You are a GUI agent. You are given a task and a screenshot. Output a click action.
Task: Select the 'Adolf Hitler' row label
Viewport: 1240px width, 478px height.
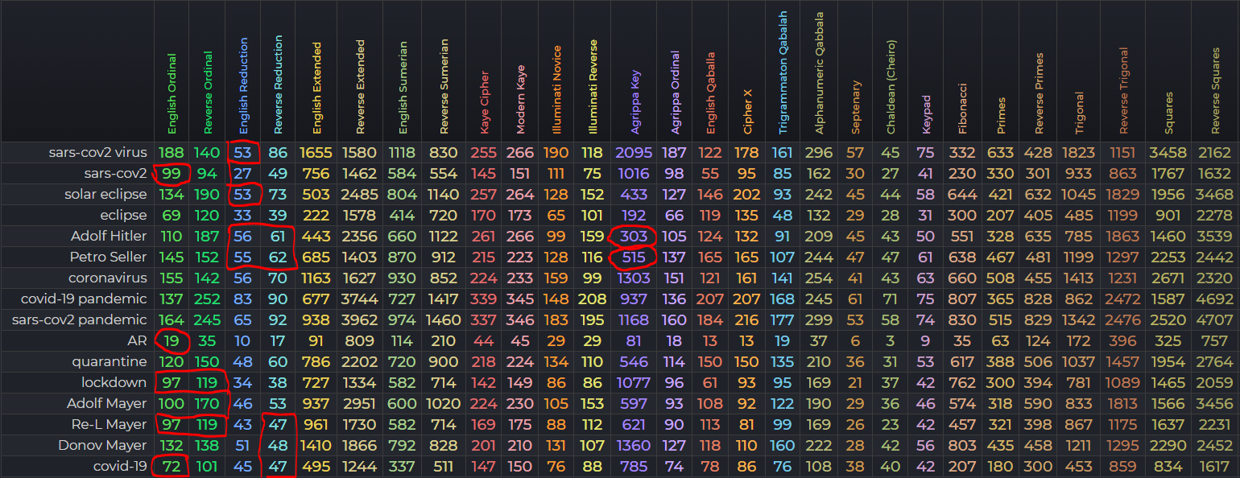pos(109,236)
